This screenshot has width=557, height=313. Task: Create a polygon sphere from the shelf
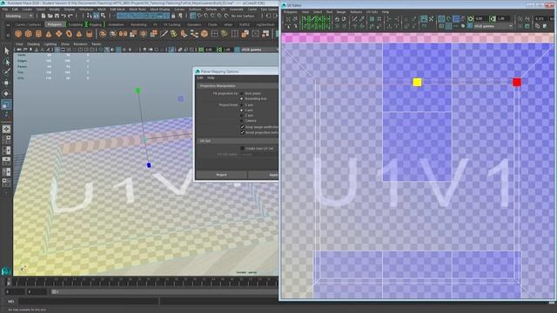[18, 34]
